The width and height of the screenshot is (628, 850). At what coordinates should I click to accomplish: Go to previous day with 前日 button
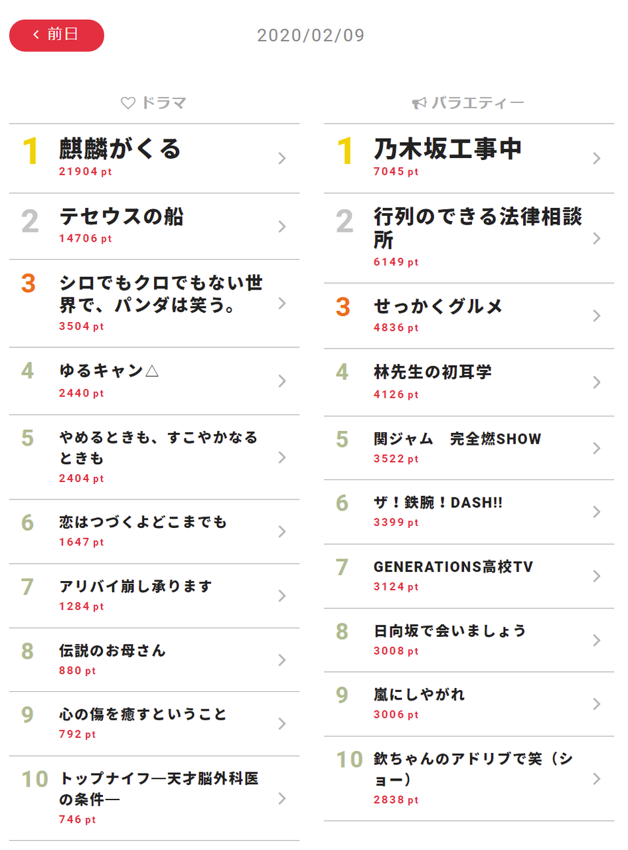tap(56, 35)
